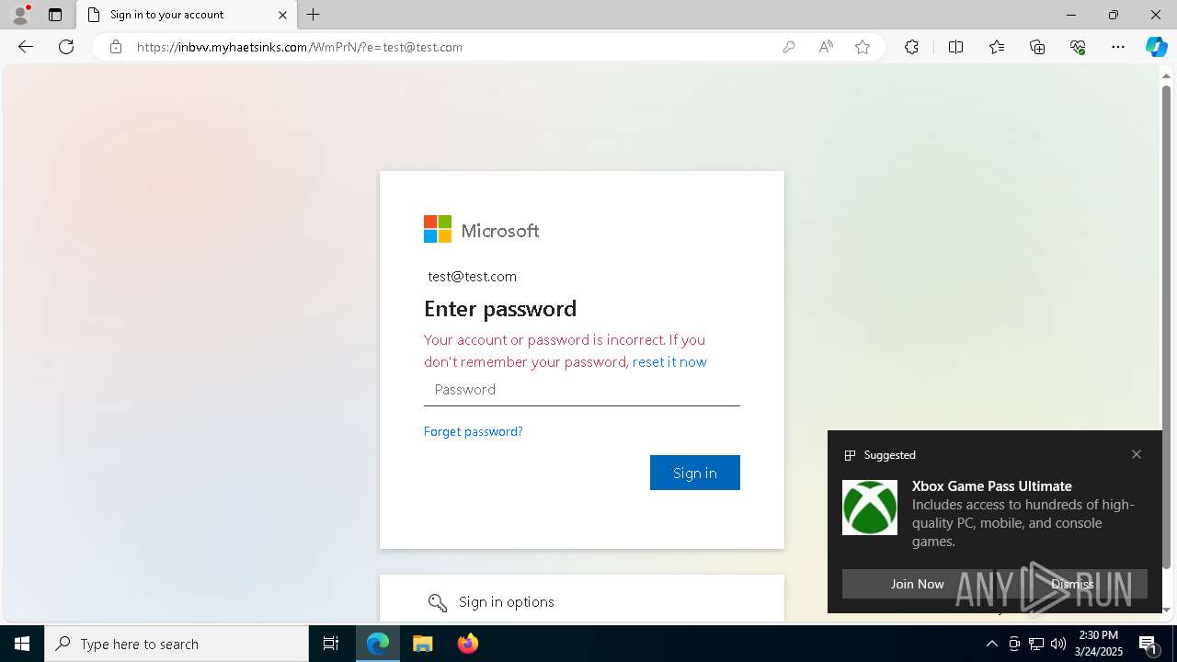This screenshot has width=1177, height=662.
Task: Minimize the Edge window
Action: 1070,15
